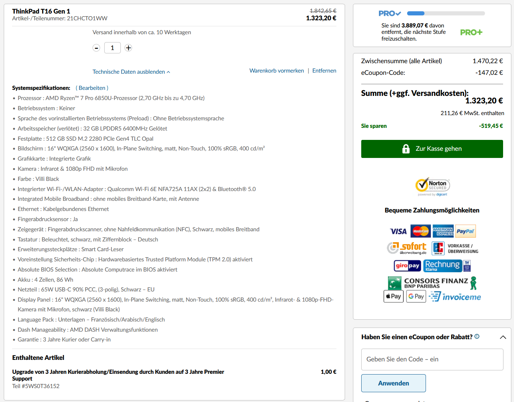The image size is (514, 402).
Task: Remove the ThinkPad via Entfernen link
Action: [x=324, y=70]
